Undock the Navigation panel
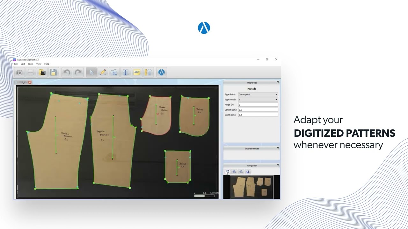The width and height of the screenshot is (408, 229). 278,165
